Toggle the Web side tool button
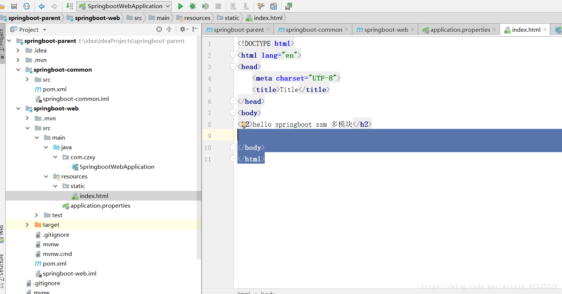This screenshot has width=562, height=294. coord(2,233)
